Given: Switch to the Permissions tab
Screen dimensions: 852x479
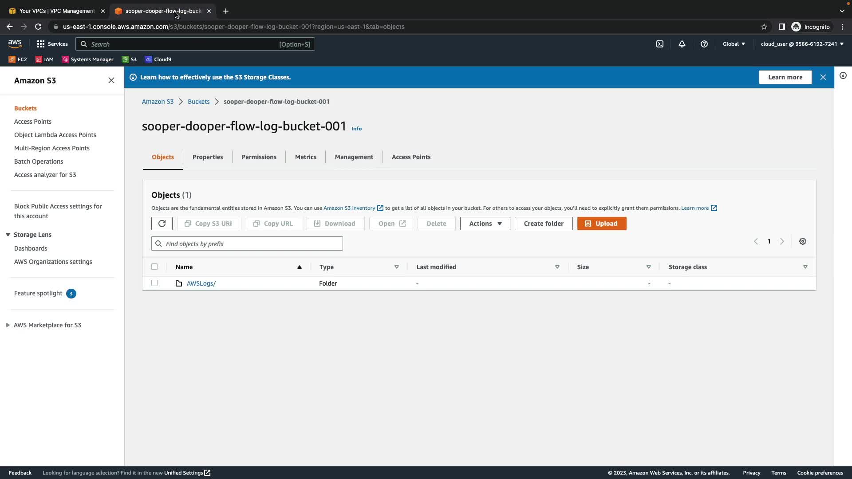Looking at the screenshot, I should coord(259,157).
